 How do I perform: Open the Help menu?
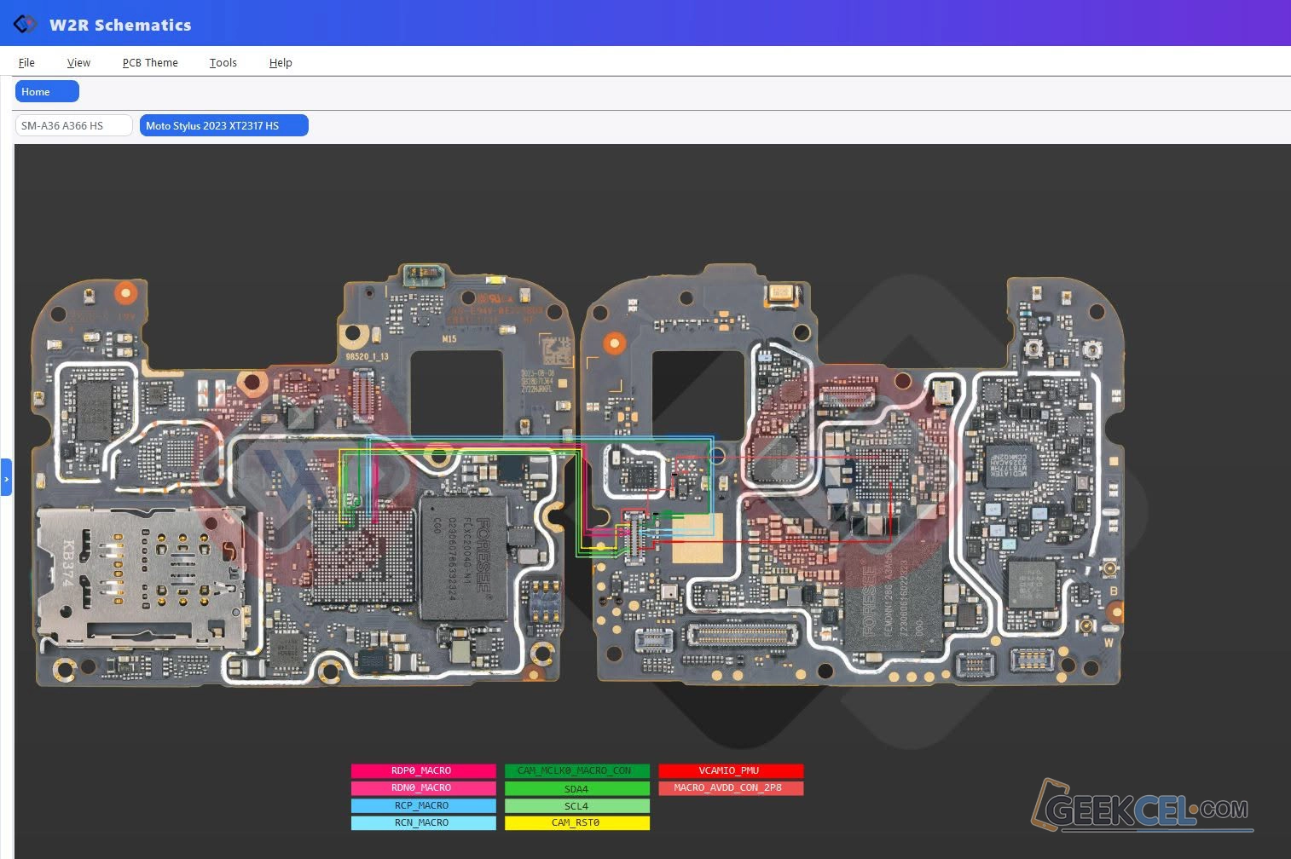point(281,62)
